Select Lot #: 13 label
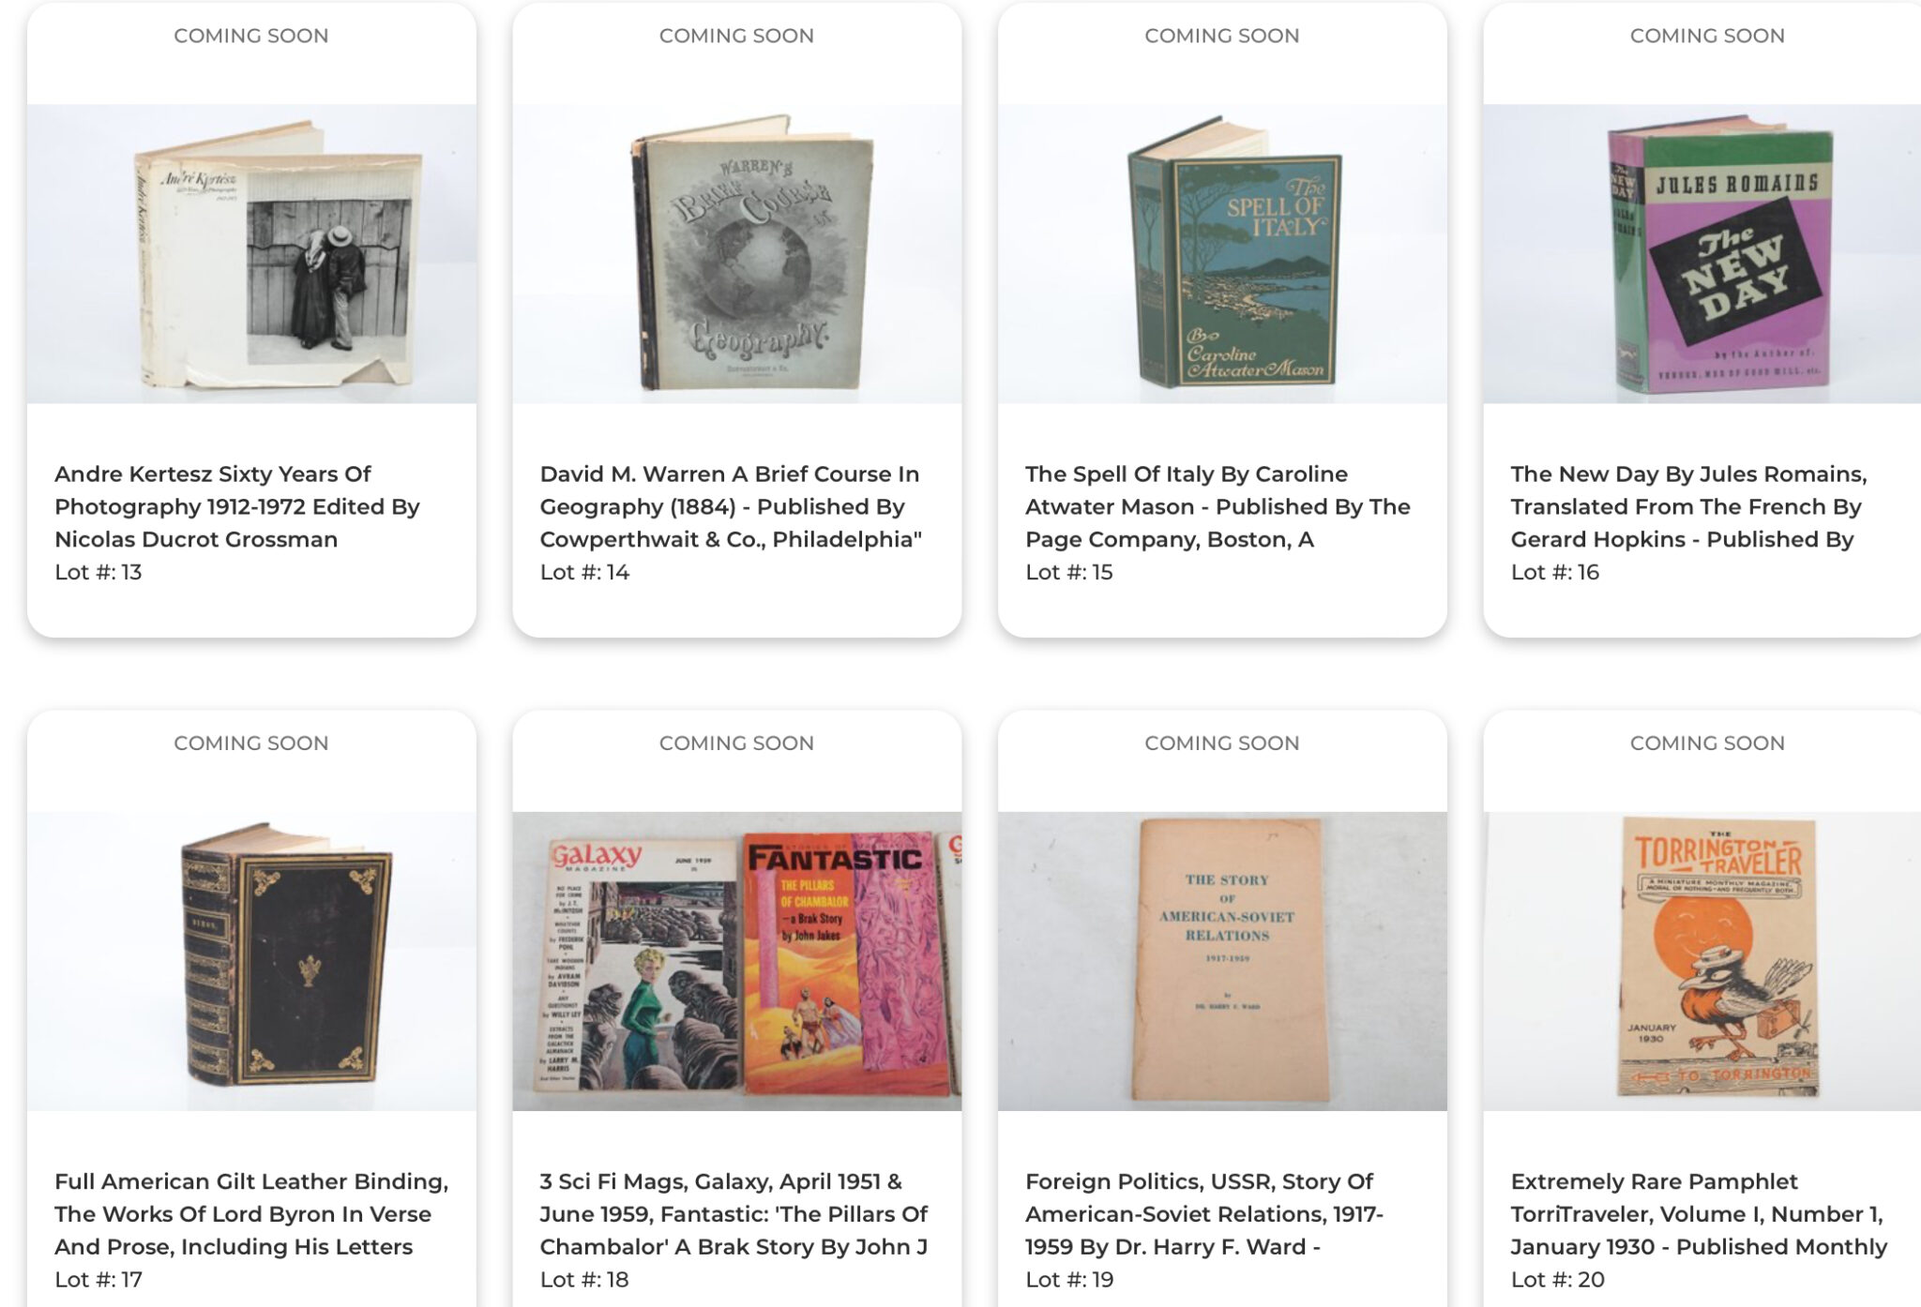 [x=98, y=572]
